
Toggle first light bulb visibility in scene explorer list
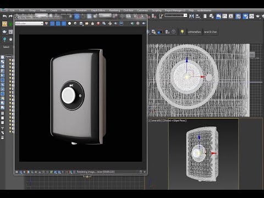[x=10, y=61]
